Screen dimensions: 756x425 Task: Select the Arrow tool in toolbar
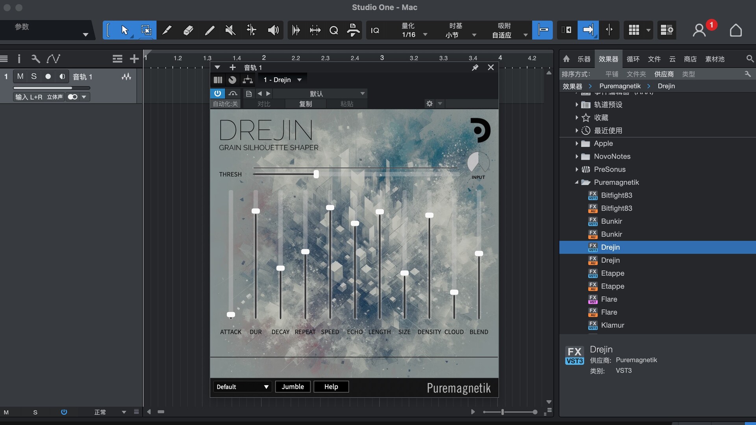[125, 30]
